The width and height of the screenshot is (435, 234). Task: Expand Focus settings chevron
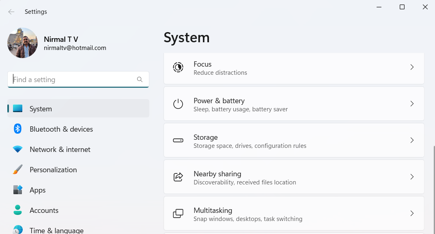click(412, 67)
